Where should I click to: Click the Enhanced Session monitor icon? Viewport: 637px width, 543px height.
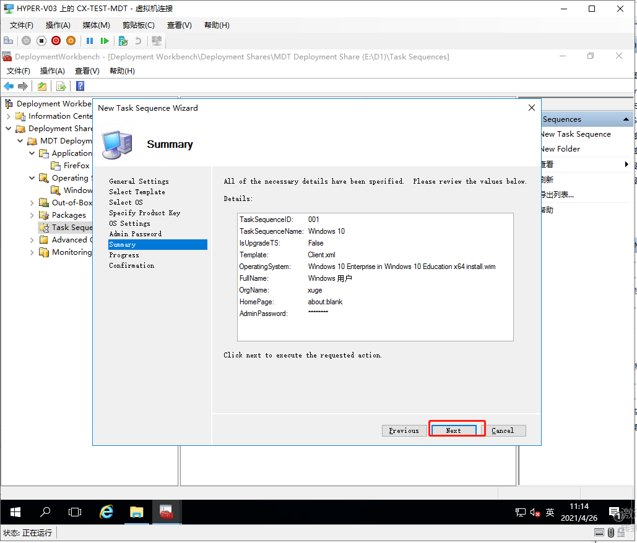pyautogui.click(x=157, y=41)
